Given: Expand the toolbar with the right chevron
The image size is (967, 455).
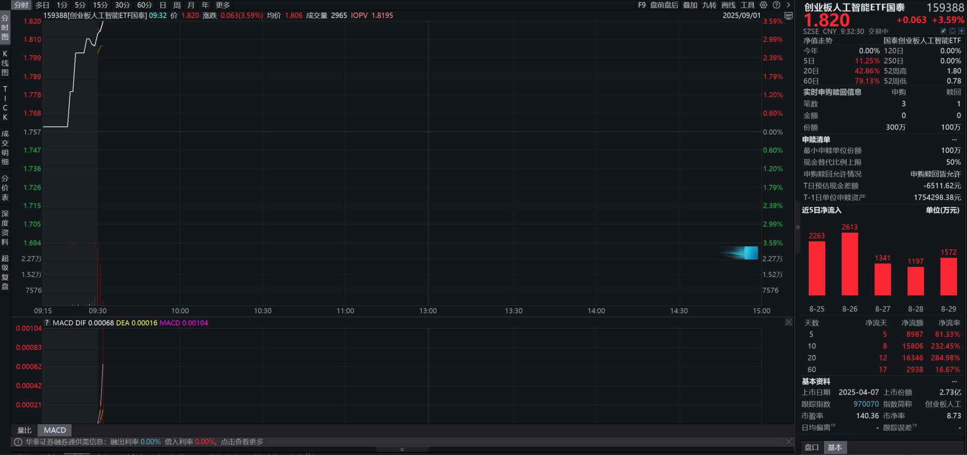Looking at the screenshot, I should click(x=789, y=5).
